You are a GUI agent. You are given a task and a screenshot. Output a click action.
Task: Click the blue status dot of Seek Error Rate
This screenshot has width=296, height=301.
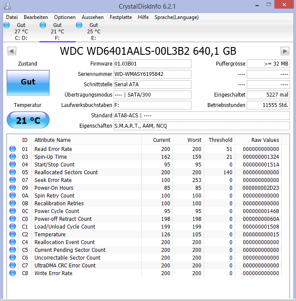tap(13, 180)
